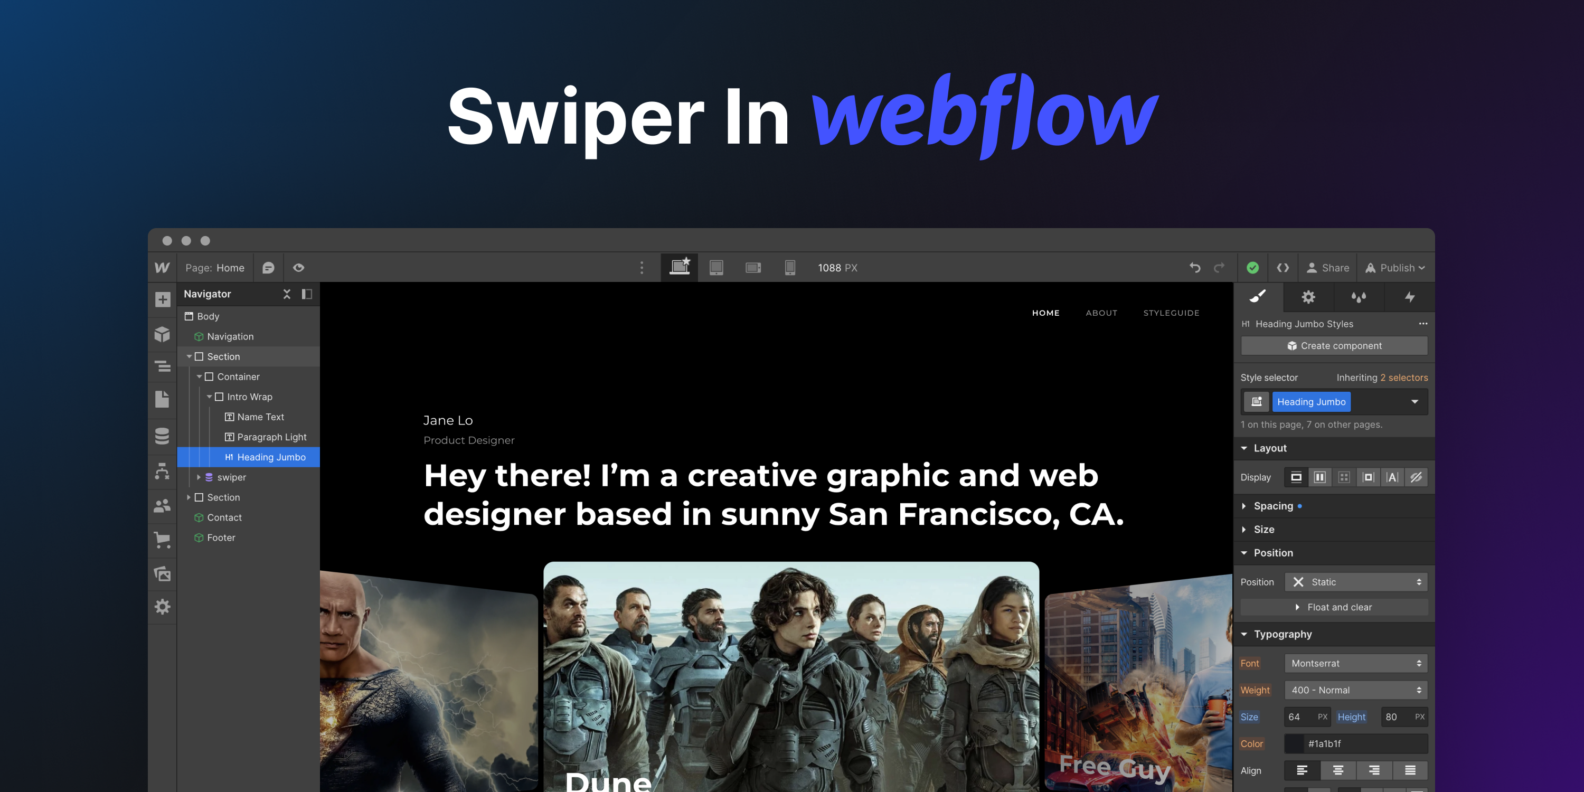
Task: Select the Style panel paintbrush icon
Action: [x=1259, y=296]
